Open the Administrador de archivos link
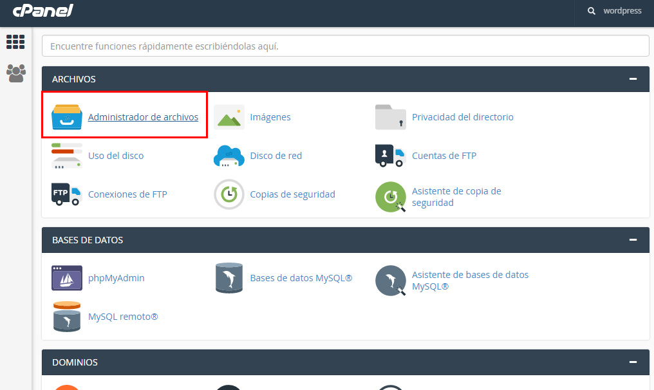Screen dimensions: 654x390 coord(143,117)
